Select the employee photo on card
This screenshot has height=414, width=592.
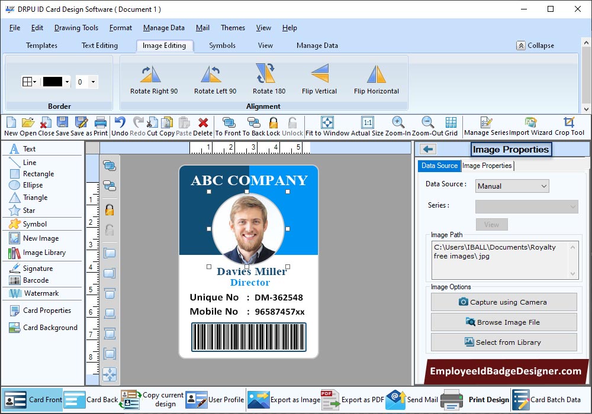pos(248,229)
